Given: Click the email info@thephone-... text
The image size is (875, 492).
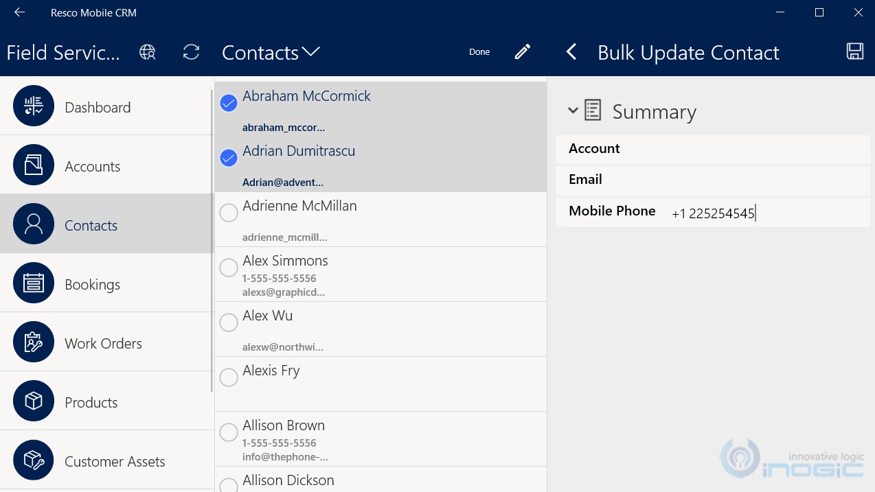Looking at the screenshot, I should click(x=285, y=457).
